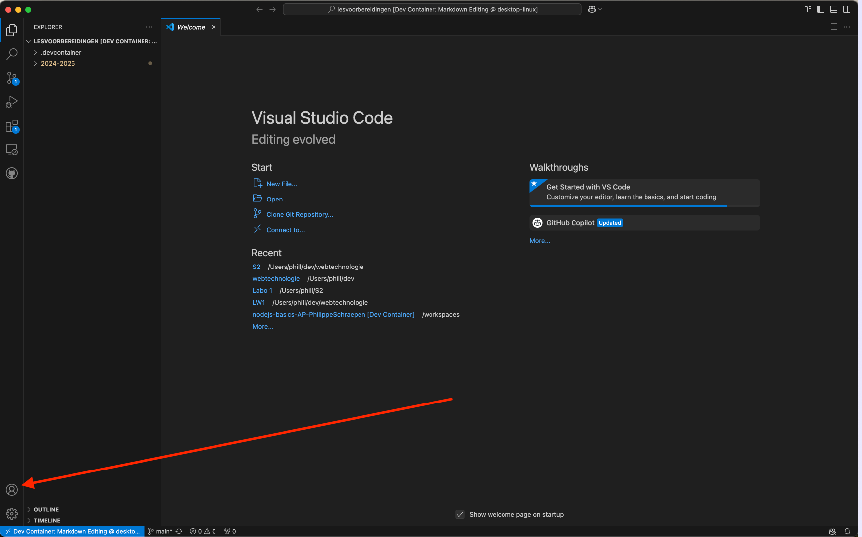Click the command center search field
This screenshot has height=537, width=862.
click(x=432, y=9)
